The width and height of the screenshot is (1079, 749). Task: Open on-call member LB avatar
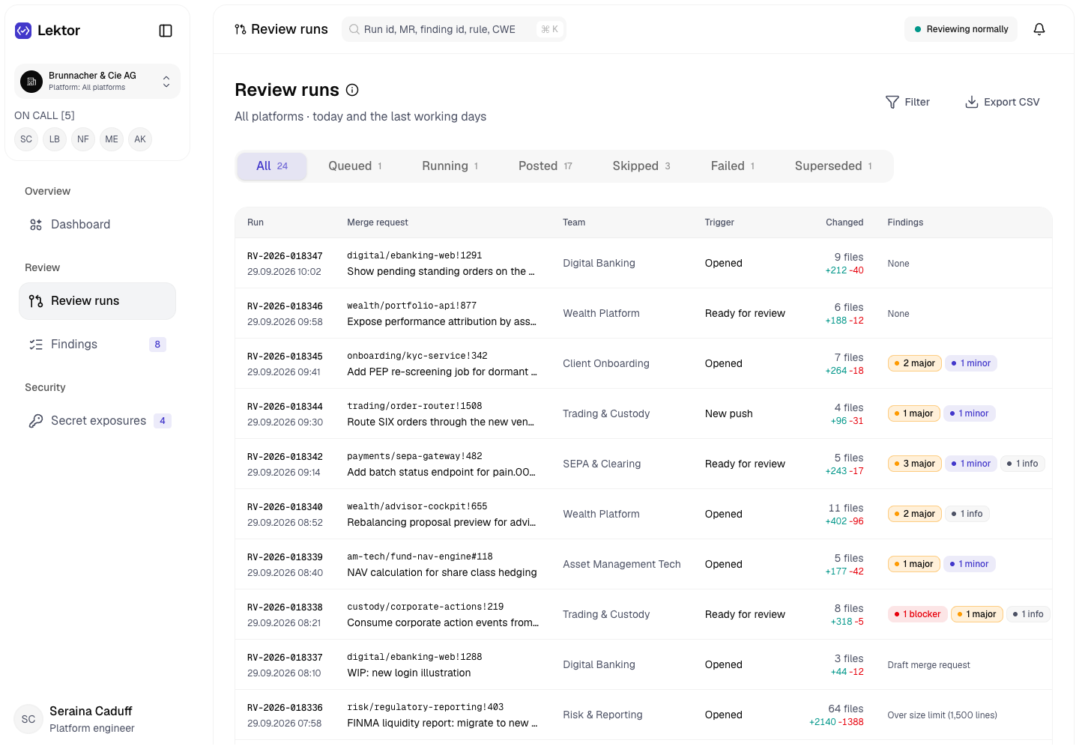coord(55,139)
